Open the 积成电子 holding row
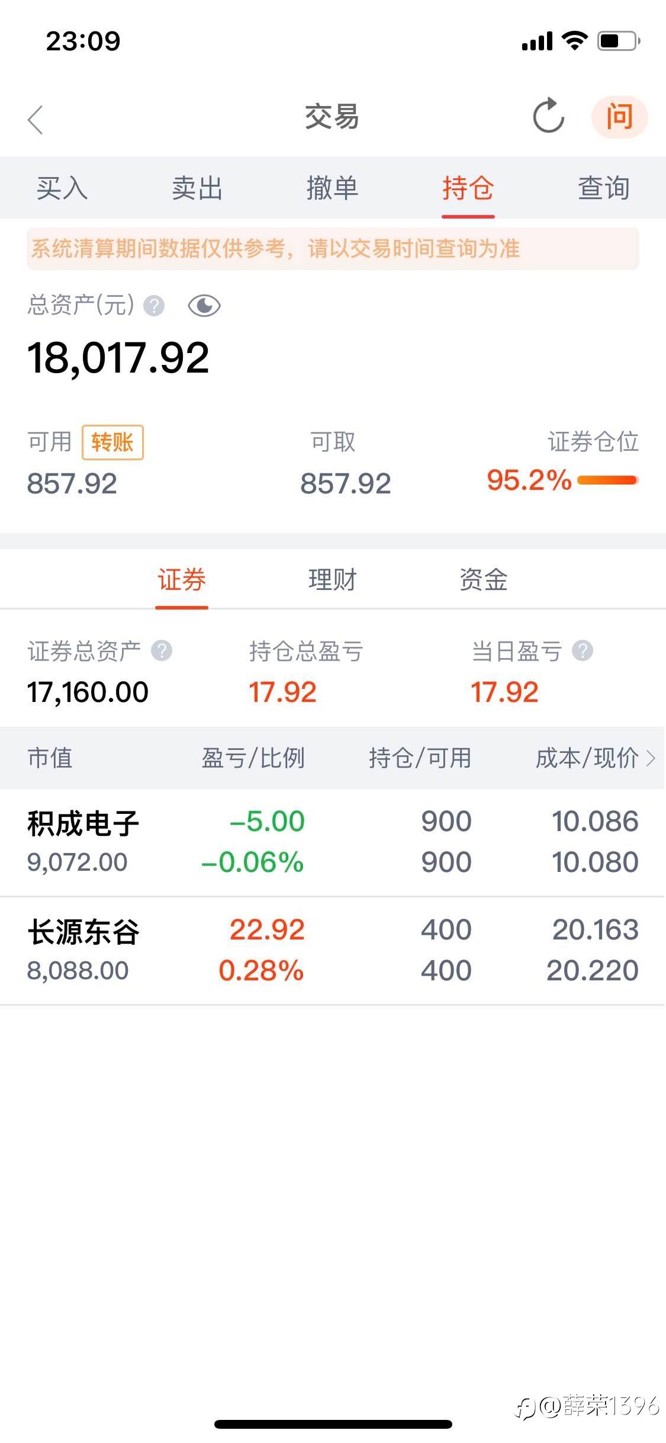This screenshot has width=666, height=1443. [x=332, y=842]
